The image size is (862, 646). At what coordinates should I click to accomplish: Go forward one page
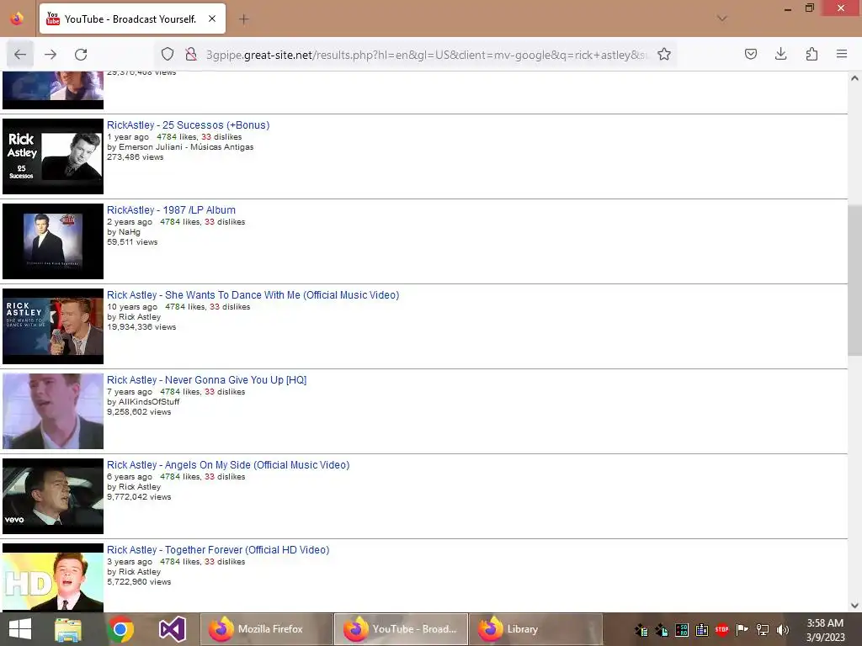(51, 55)
